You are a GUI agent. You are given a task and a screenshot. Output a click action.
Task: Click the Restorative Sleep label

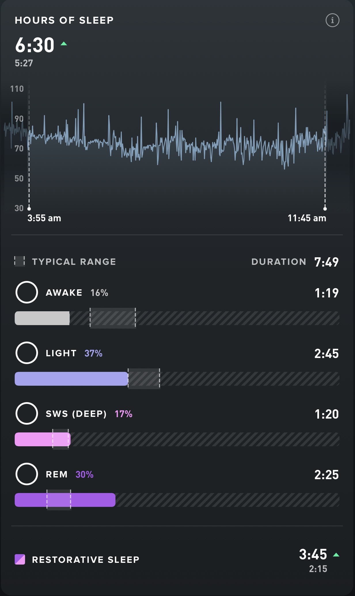[86, 560]
